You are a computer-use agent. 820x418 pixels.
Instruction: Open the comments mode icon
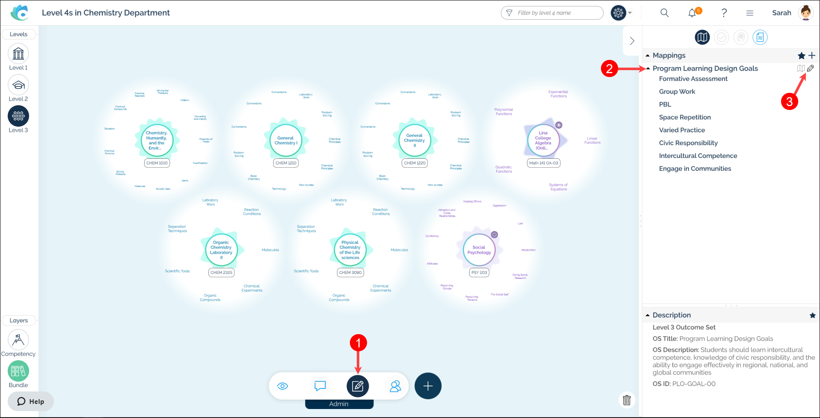pyautogui.click(x=320, y=386)
